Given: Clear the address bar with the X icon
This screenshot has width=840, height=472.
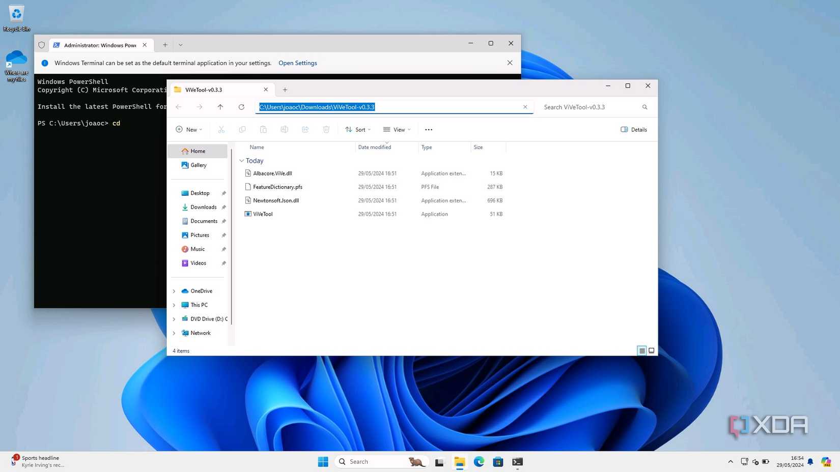Looking at the screenshot, I should tap(525, 107).
